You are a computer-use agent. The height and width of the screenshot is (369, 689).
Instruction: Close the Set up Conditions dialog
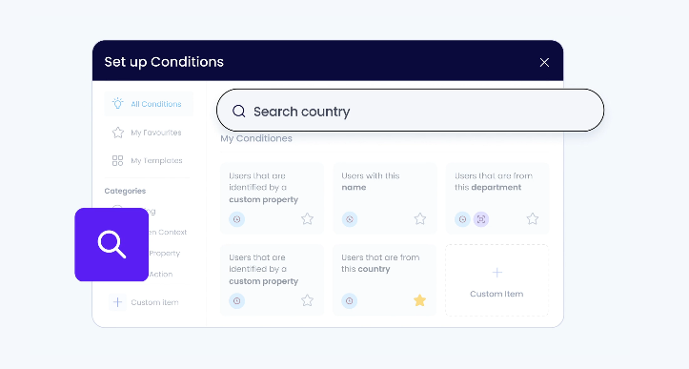tap(544, 62)
